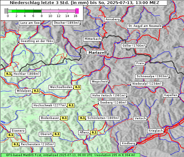Screen dimensions: 184x157
Task: Select the Krieglach label
Action: 155,131
